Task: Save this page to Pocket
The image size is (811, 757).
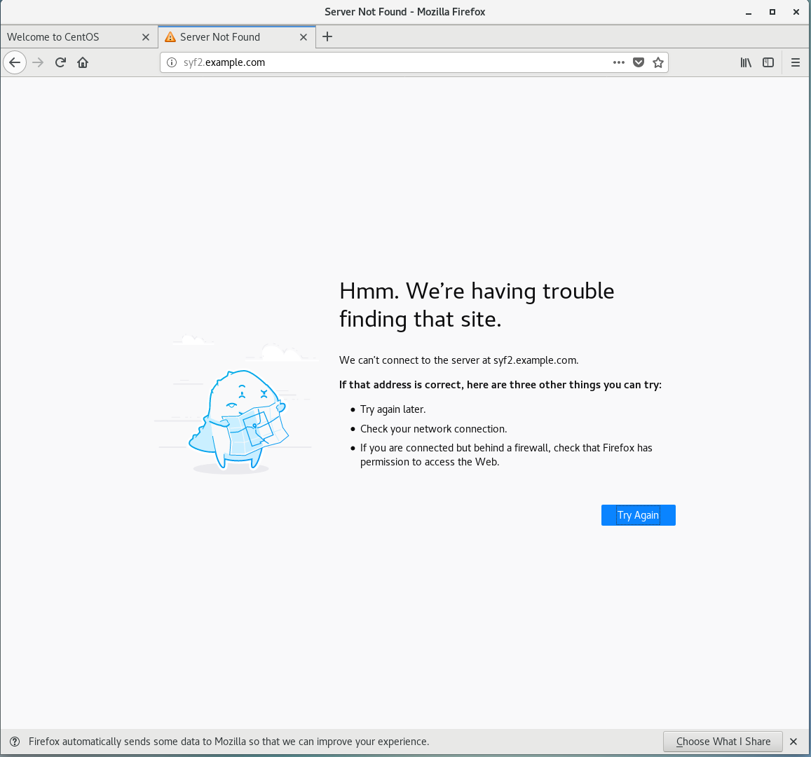Action: point(639,62)
